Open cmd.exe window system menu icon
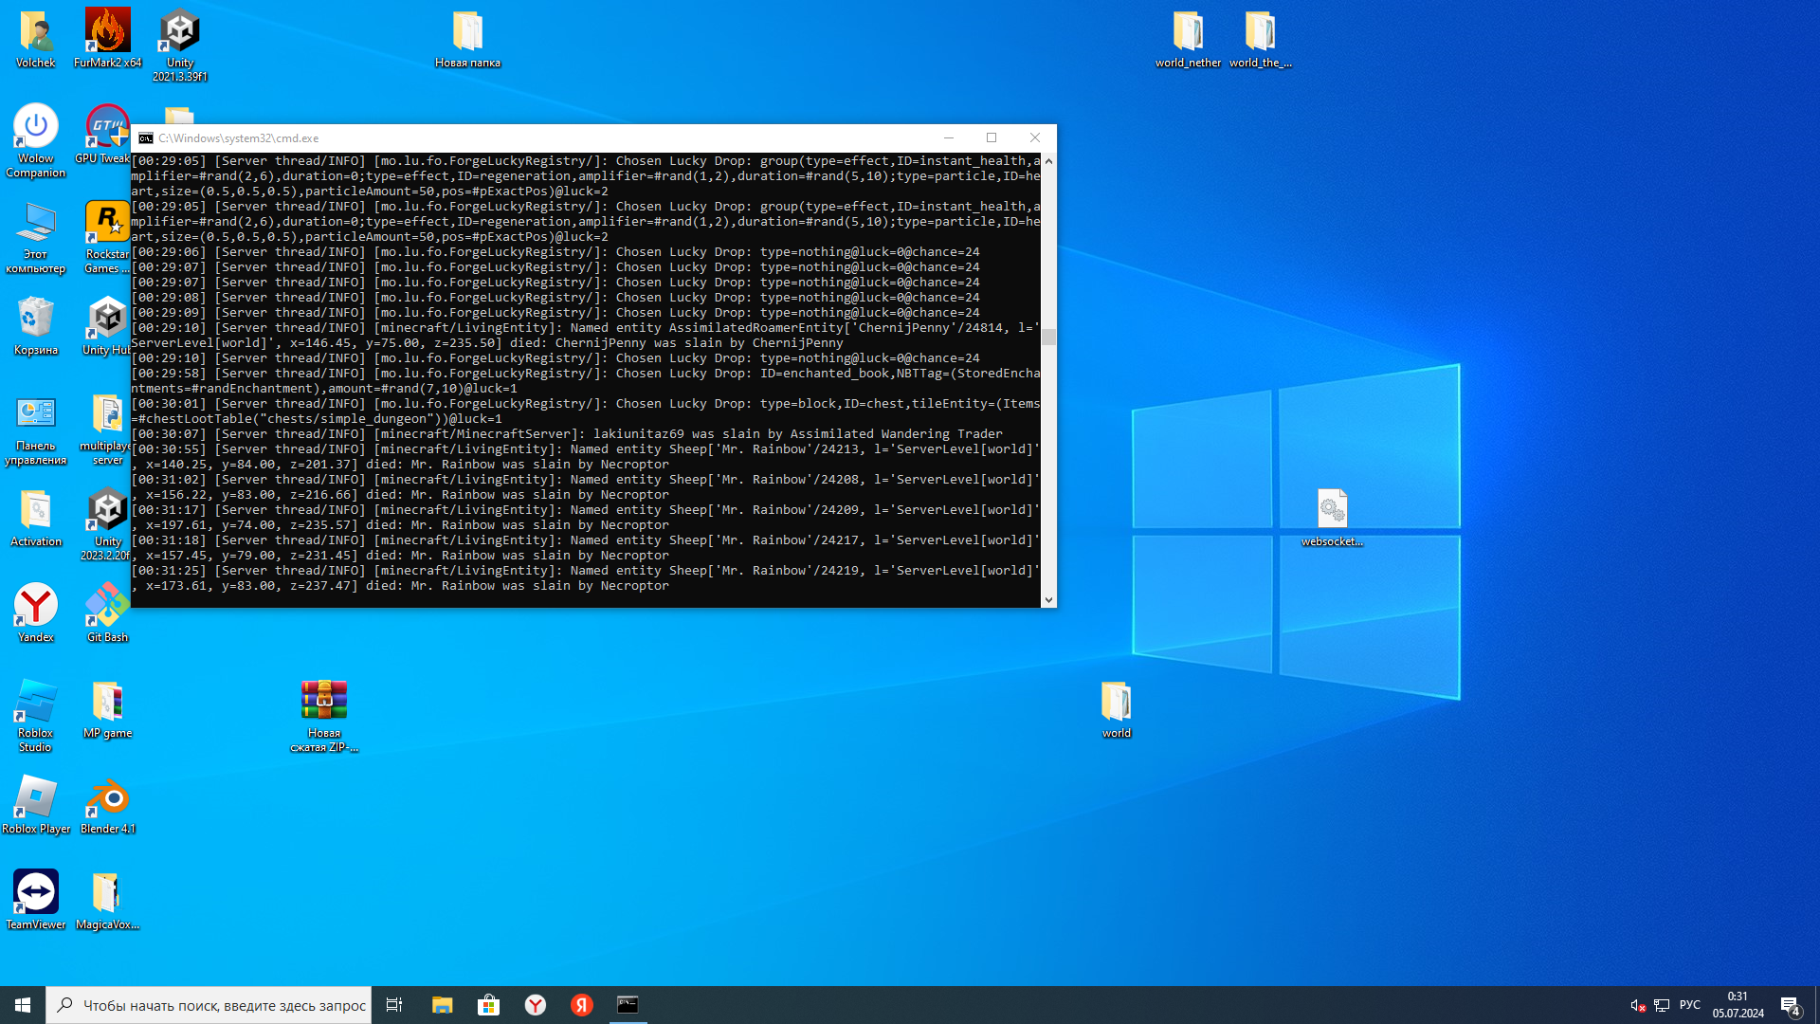 [x=146, y=138]
